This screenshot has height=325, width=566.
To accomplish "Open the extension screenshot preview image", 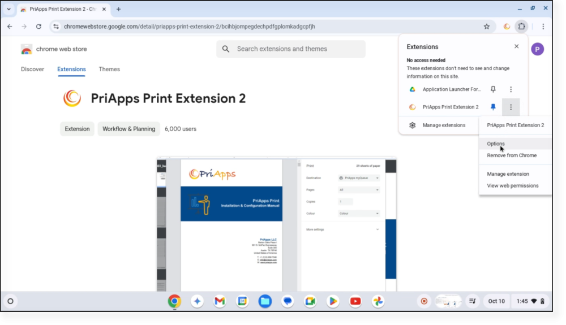I will pos(277,224).
